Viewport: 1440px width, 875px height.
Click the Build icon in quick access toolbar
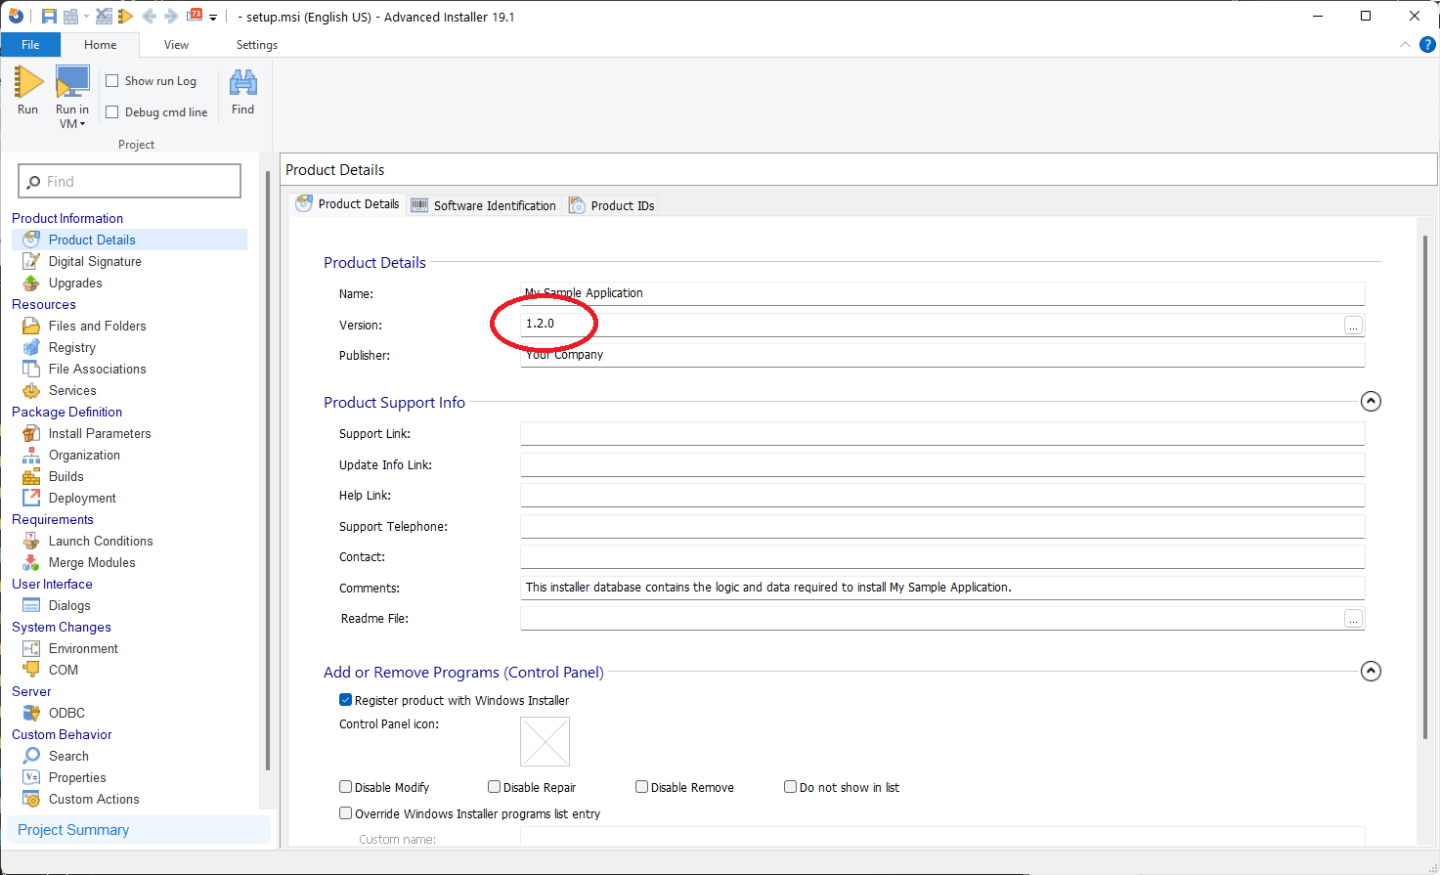[70, 17]
